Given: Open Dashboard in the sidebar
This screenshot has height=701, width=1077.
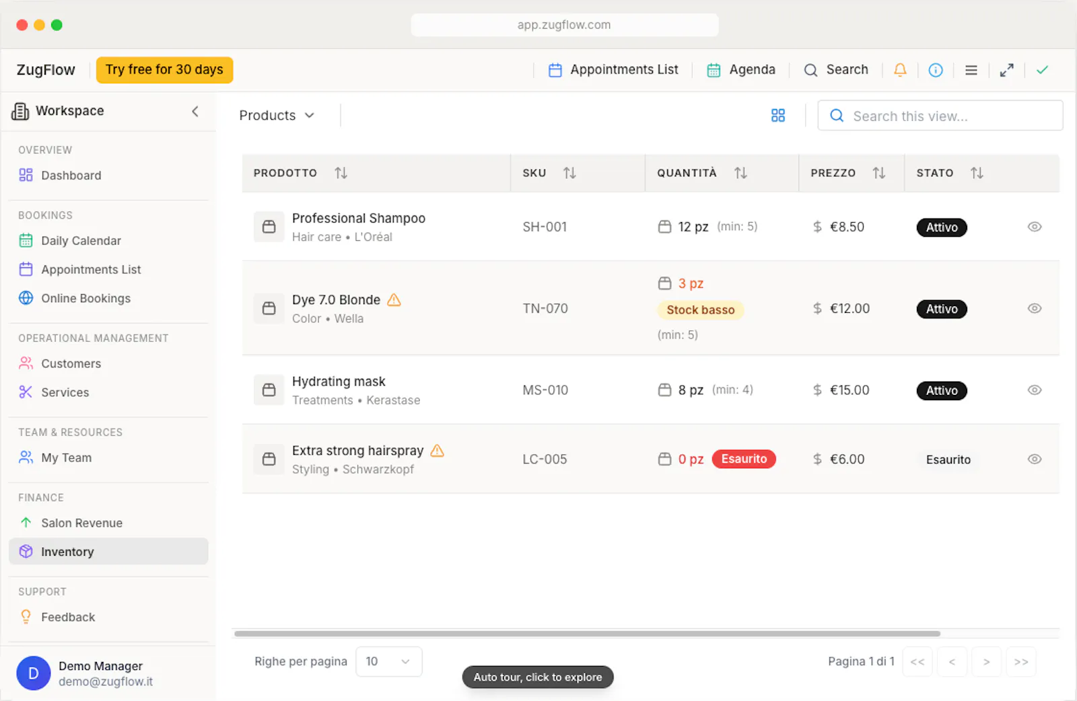Looking at the screenshot, I should [108, 176].
